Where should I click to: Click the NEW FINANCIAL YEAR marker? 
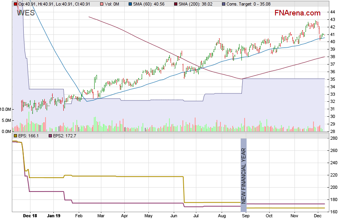(244, 175)
